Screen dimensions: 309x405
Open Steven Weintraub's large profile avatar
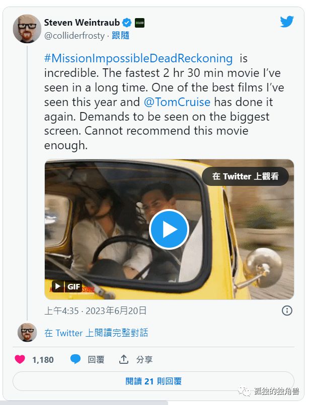click(x=27, y=29)
